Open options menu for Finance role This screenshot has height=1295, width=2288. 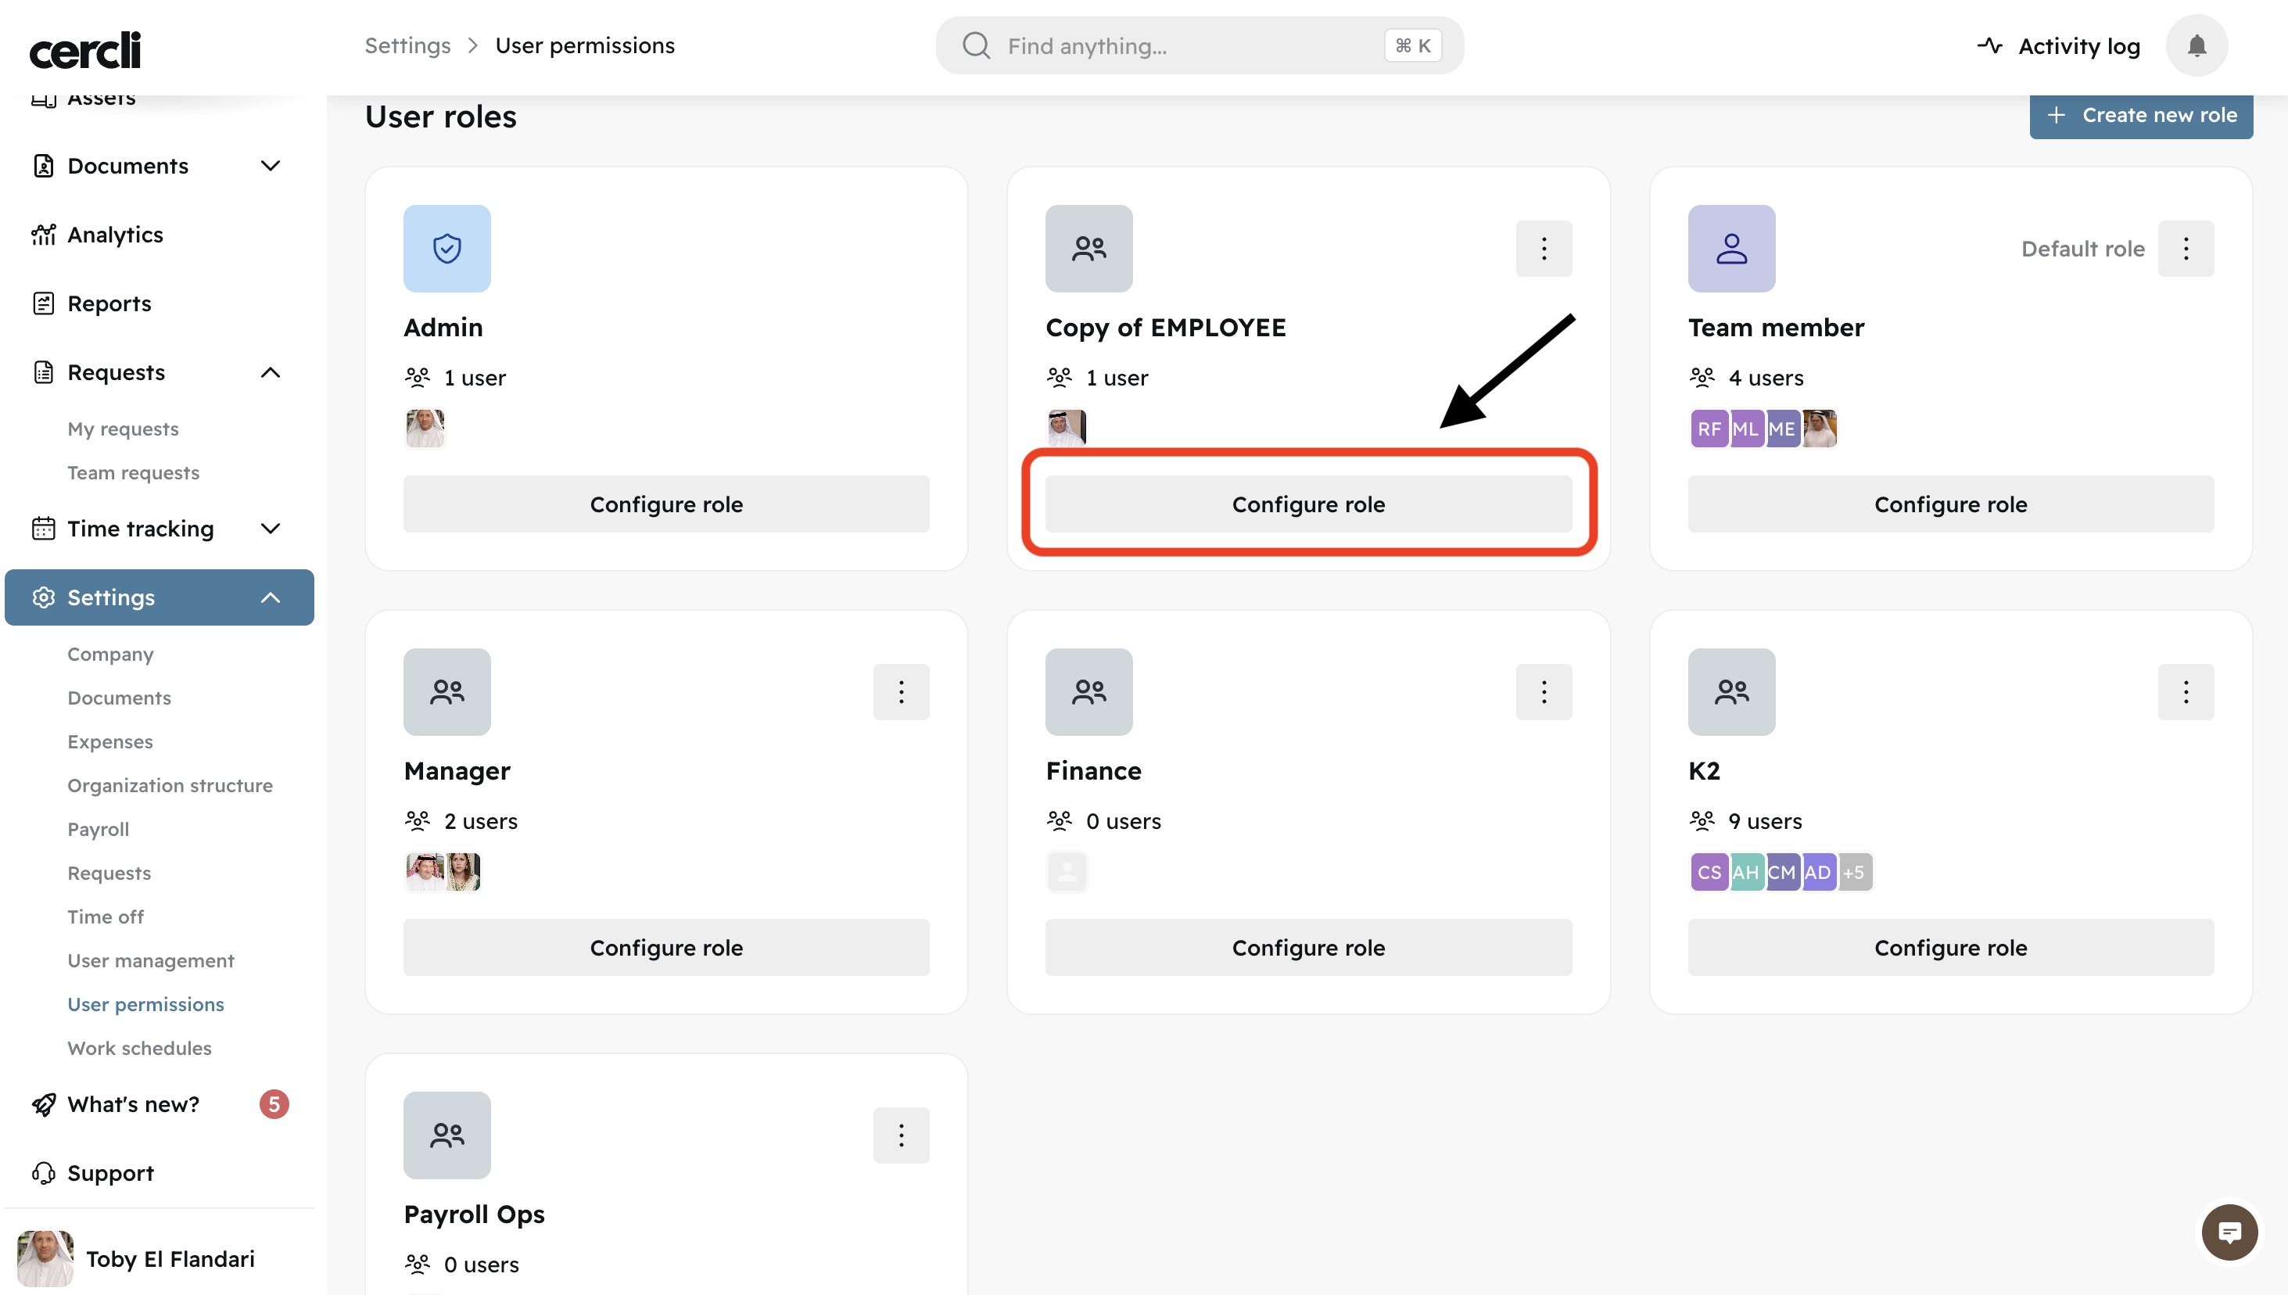click(x=1544, y=692)
